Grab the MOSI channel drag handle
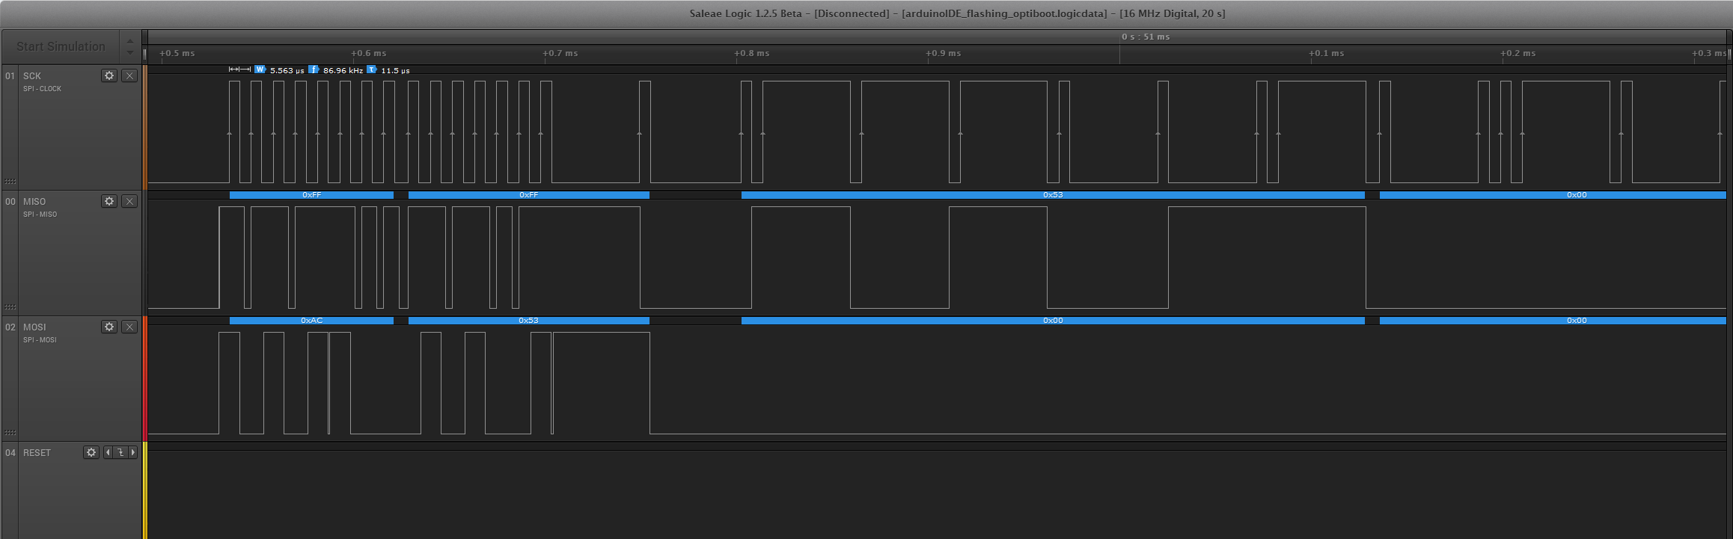This screenshot has width=1733, height=539. (10, 433)
